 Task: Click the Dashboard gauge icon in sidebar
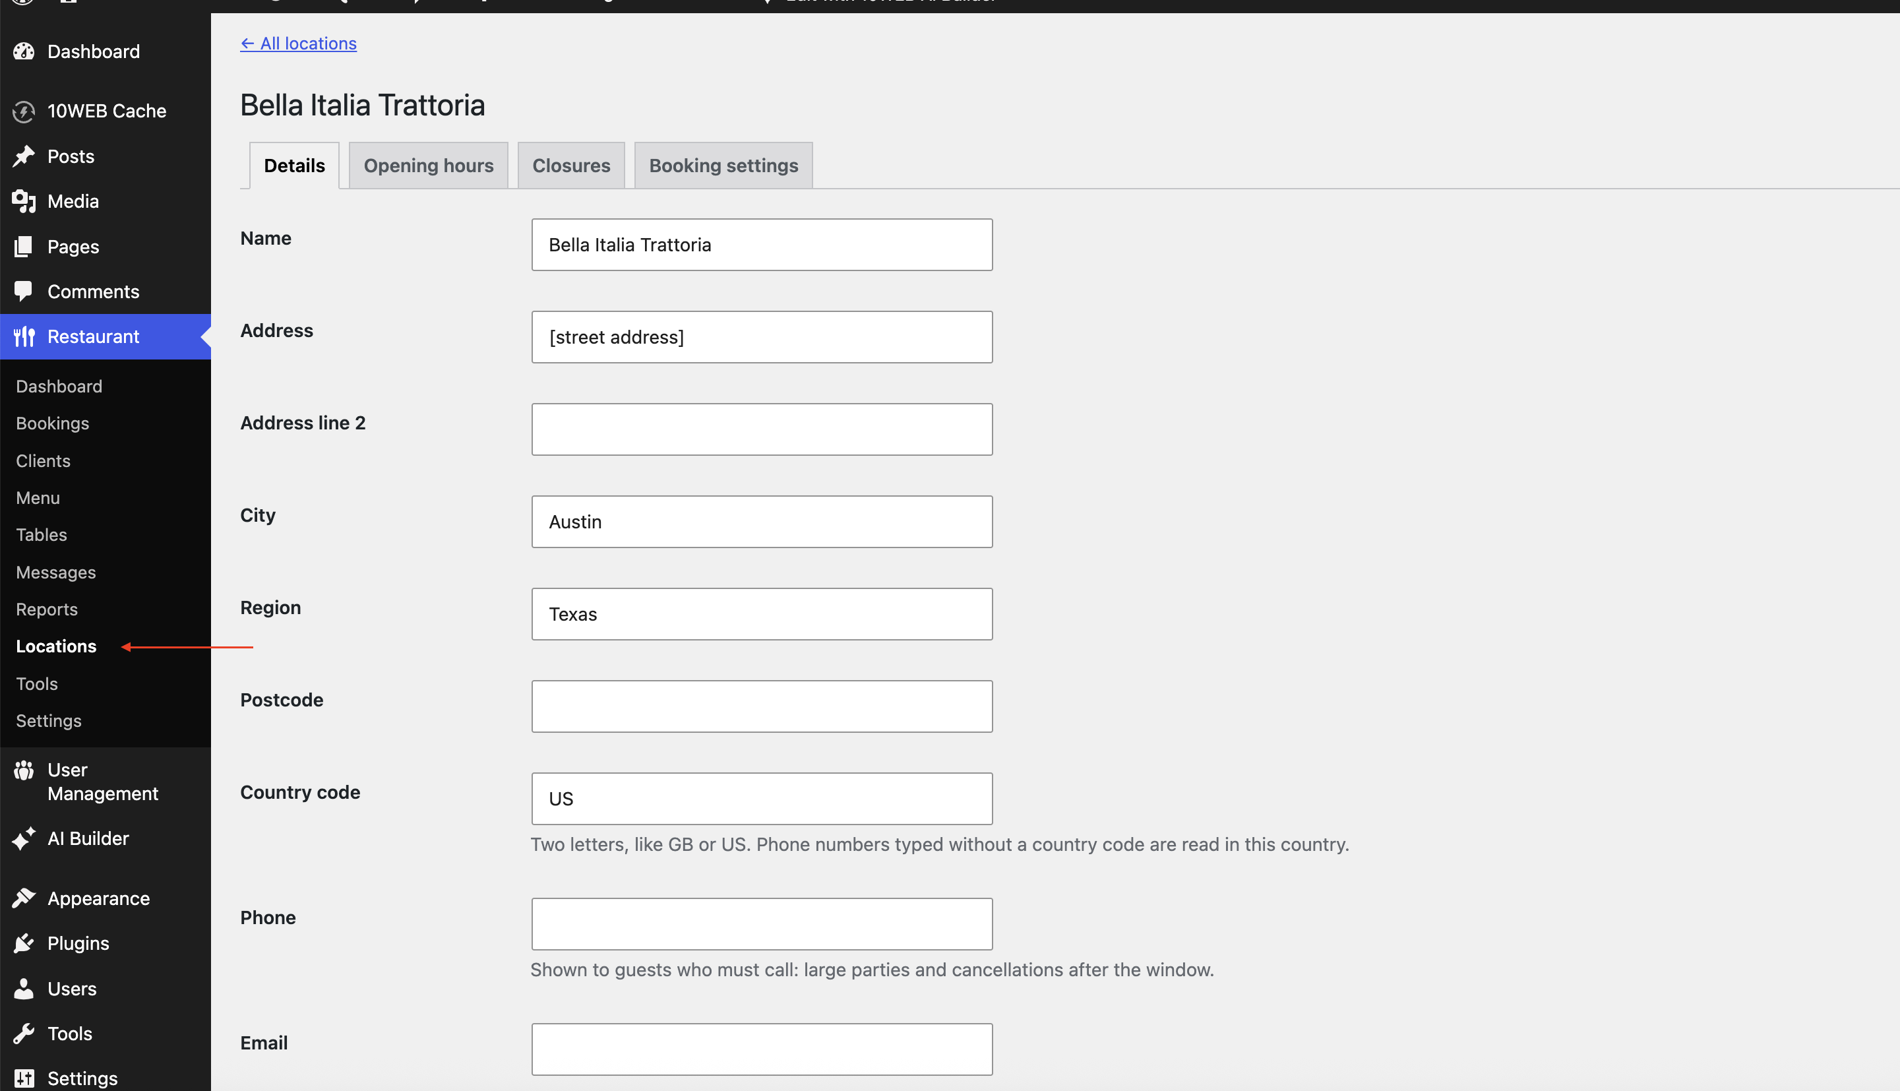point(24,51)
